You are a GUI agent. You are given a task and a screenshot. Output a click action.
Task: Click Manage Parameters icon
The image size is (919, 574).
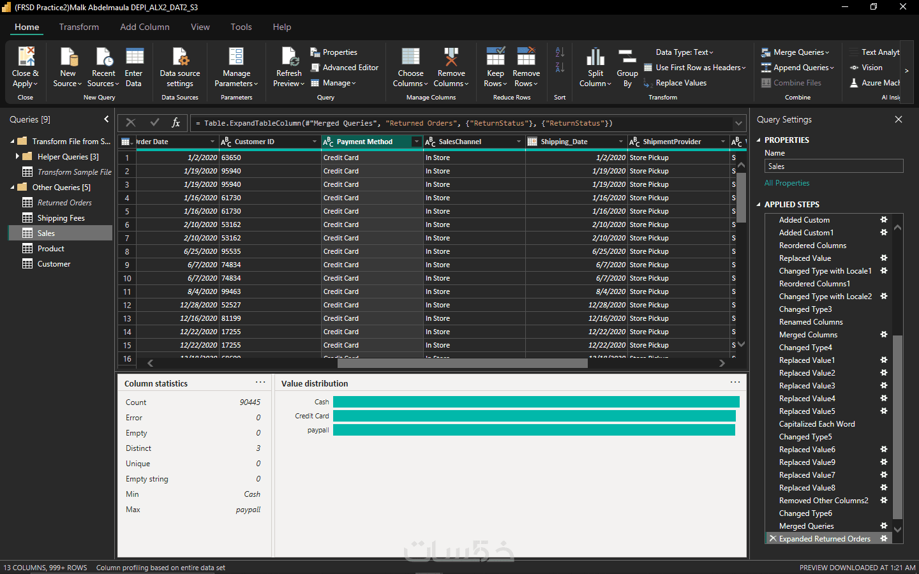236,57
